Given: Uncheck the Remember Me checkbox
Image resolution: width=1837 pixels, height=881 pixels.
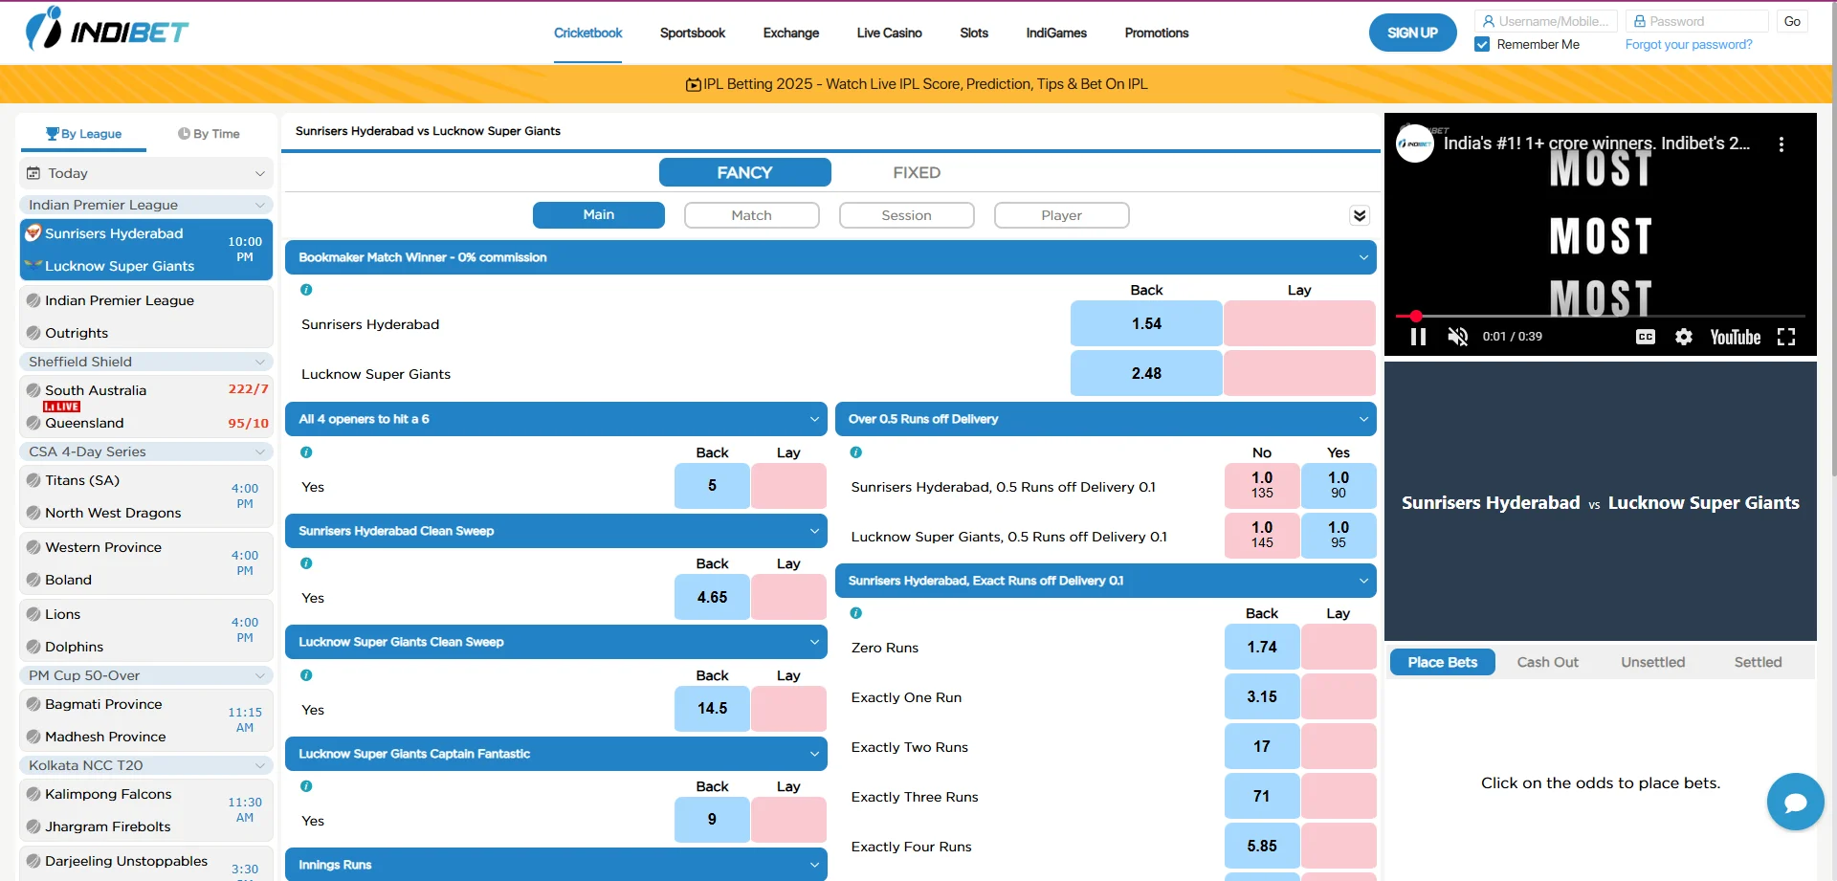Looking at the screenshot, I should click(1482, 45).
